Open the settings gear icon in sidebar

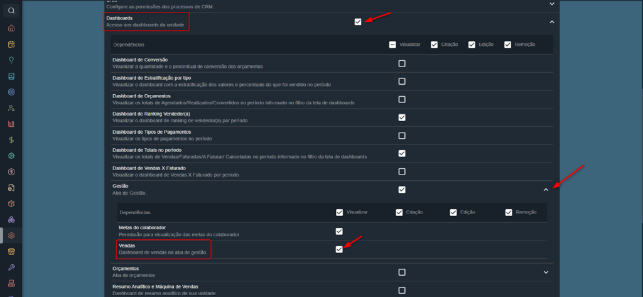pos(11,235)
